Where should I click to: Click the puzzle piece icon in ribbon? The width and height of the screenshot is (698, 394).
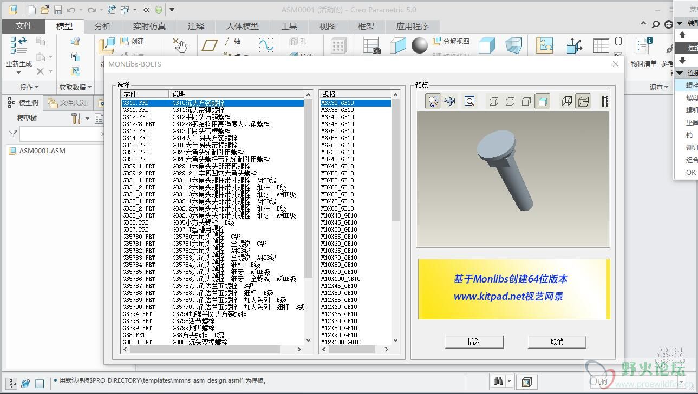544,45
